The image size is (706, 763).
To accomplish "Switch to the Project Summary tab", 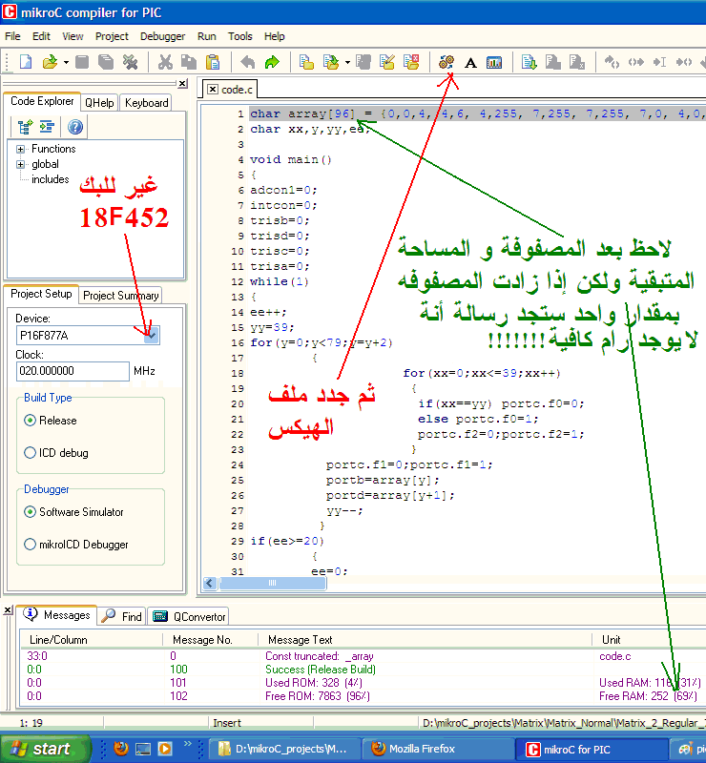I will point(121,296).
